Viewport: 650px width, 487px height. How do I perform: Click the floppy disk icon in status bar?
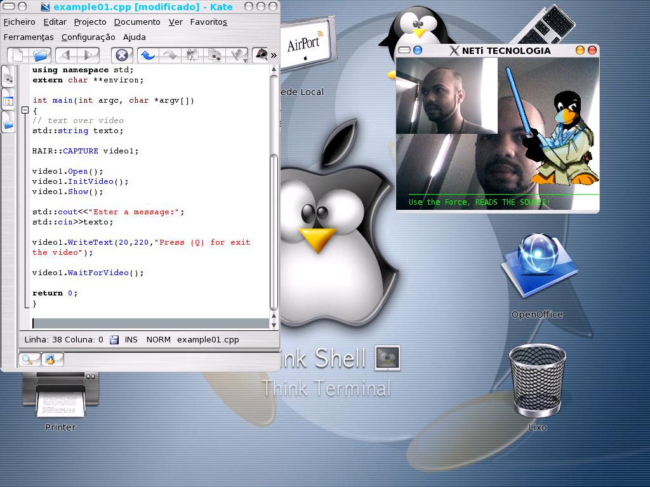click(114, 340)
